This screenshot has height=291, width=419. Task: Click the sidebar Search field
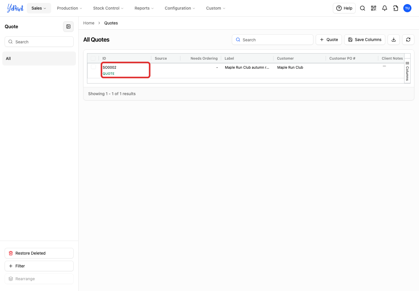coord(39,42)
